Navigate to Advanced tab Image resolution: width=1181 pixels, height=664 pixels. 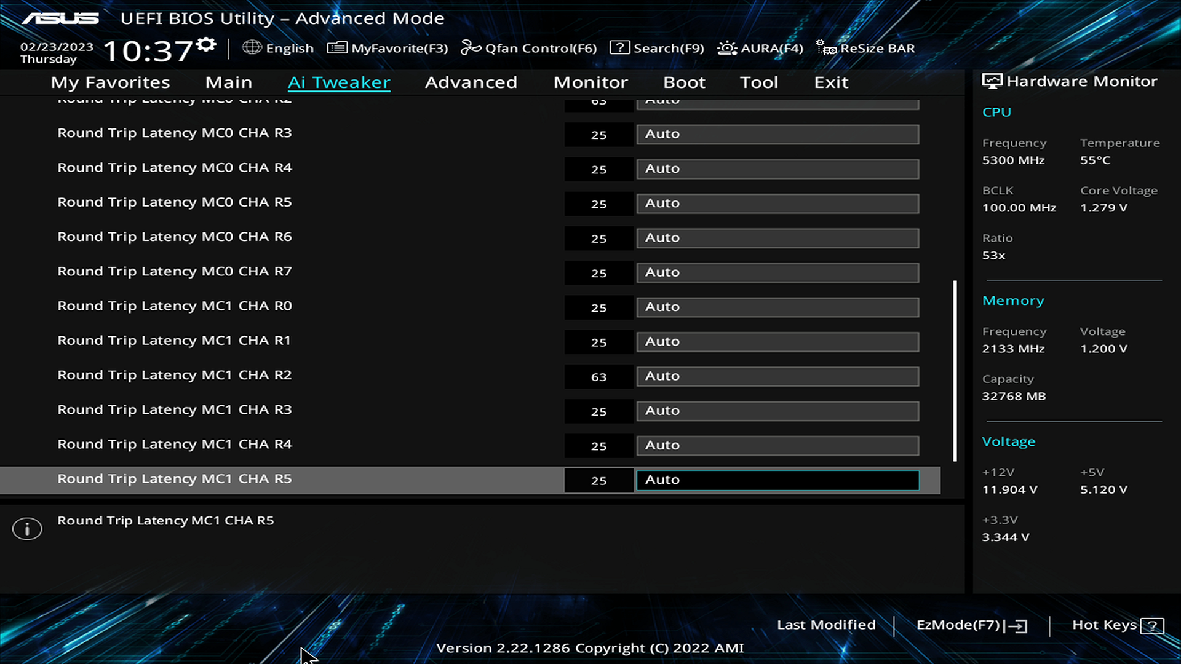tap(471, 81)
